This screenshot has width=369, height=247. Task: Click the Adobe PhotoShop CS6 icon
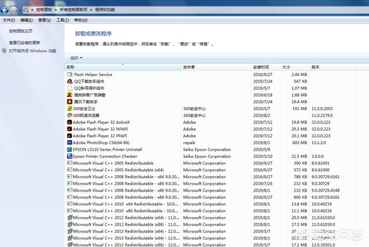coord(69,143)
